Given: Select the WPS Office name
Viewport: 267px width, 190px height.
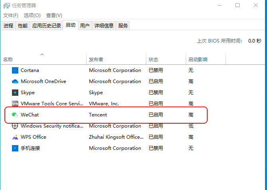Looking at the screenshot, I should click(33, 137).
